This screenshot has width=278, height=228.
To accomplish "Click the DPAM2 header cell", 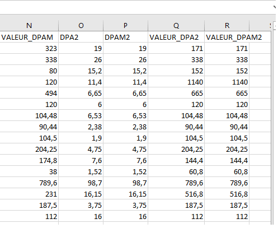I will 125,37.
